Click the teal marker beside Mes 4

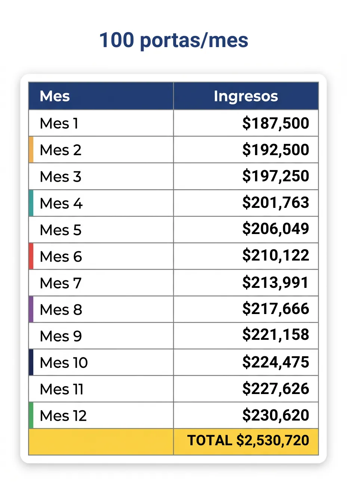tap(31, 203)
